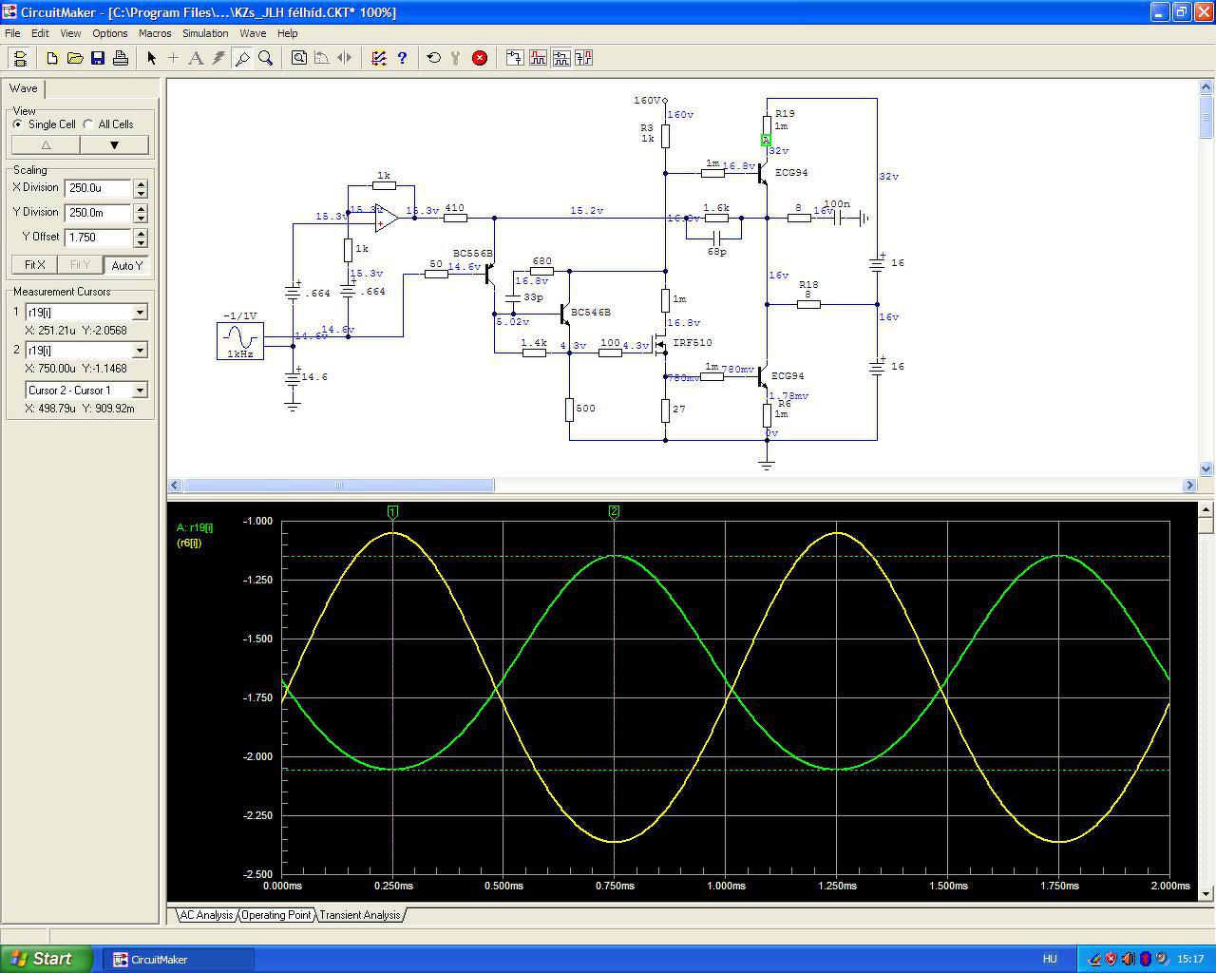
Task: Click the Save file toolbar icon
Action: tap(98, 58)
